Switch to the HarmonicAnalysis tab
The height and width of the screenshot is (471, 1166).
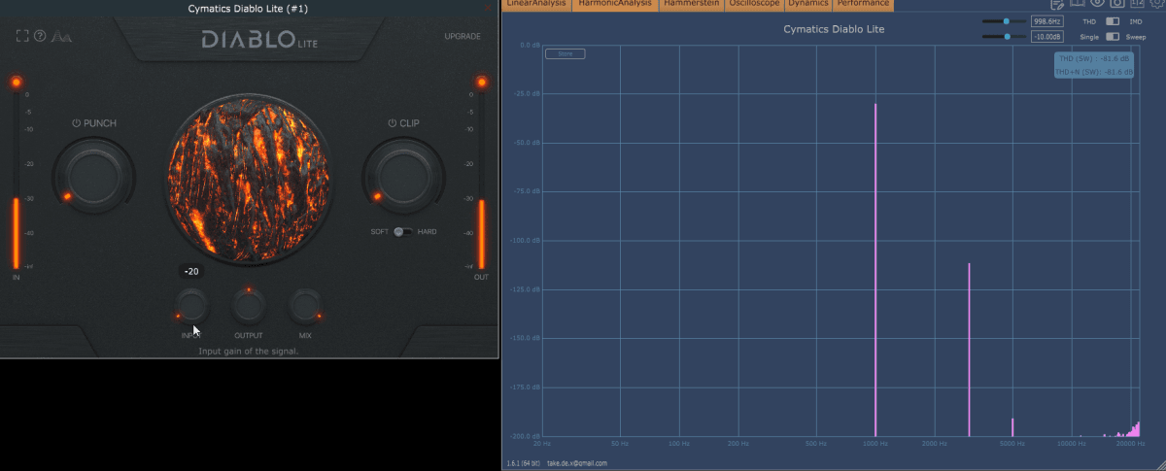[614, 5]
